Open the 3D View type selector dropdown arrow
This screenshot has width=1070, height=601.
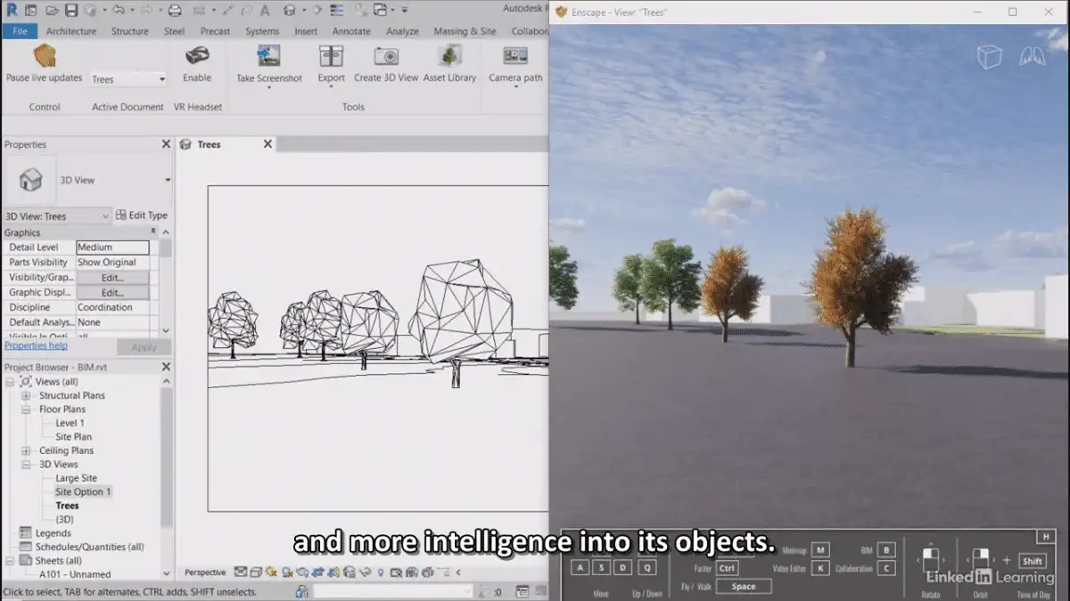pyautogui.click(x=168, y=180)
